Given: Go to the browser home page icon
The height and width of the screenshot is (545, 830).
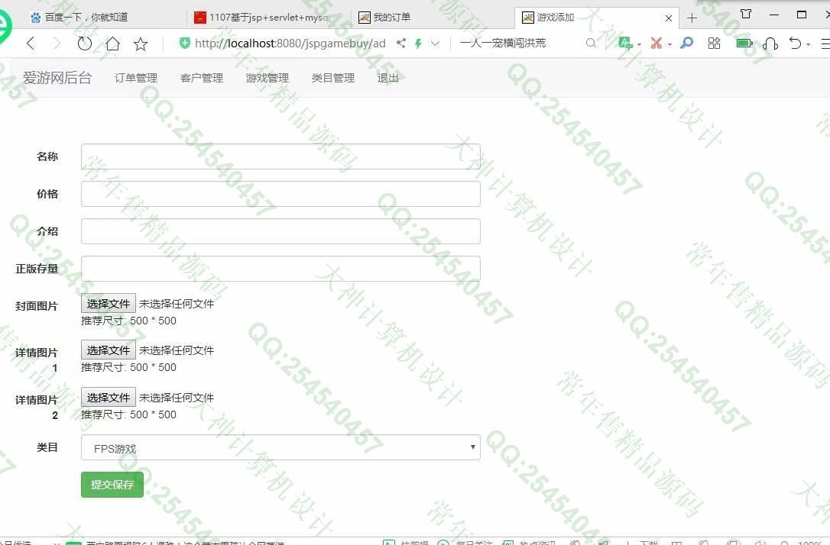Looking at the screenshot, I should click(112, 44).
